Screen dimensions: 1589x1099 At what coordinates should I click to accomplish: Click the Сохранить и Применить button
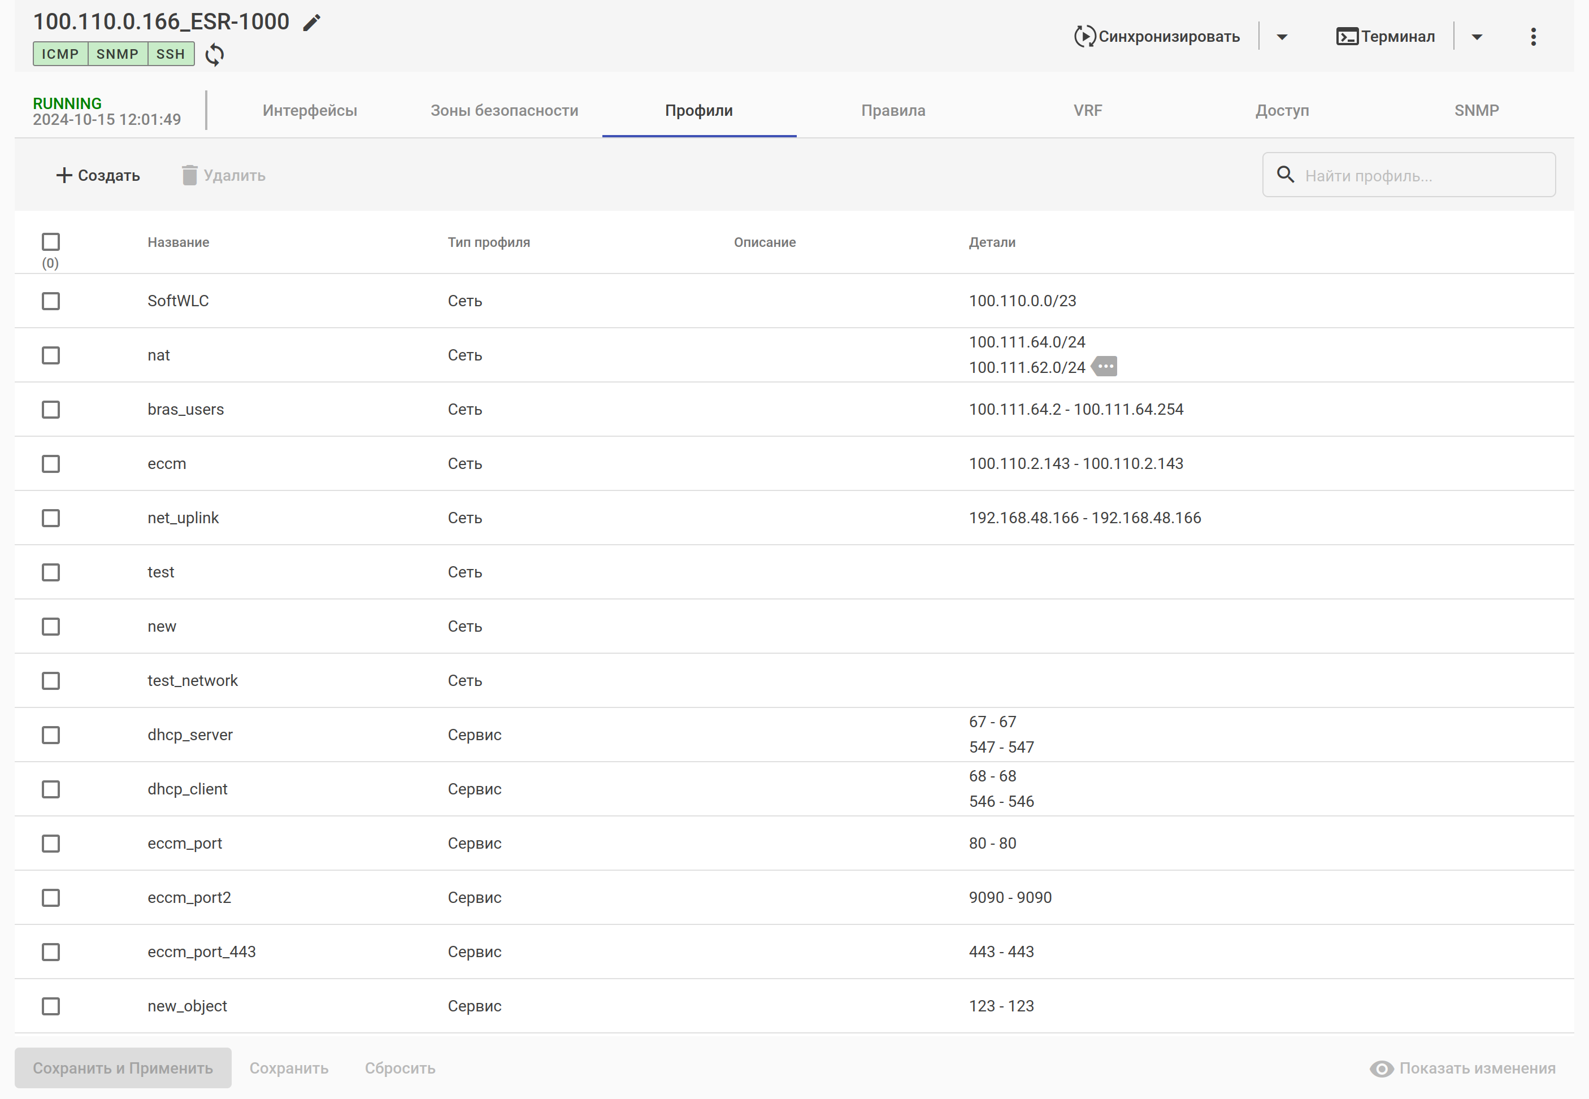[123, 1068]
